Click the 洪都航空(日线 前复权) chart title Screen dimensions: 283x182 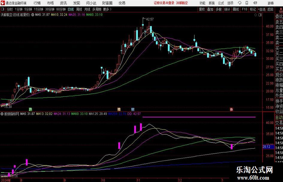[x=15, y=15]
